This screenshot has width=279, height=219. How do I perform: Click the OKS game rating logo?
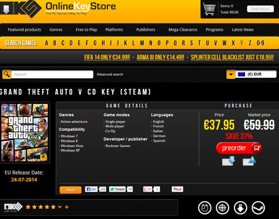(13, 207)
